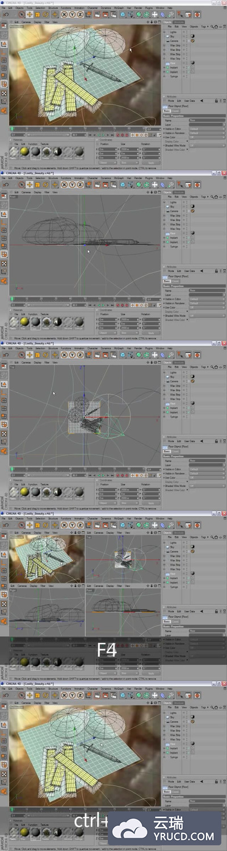Click the Undo arrow icon in the first screenshot

5,14
